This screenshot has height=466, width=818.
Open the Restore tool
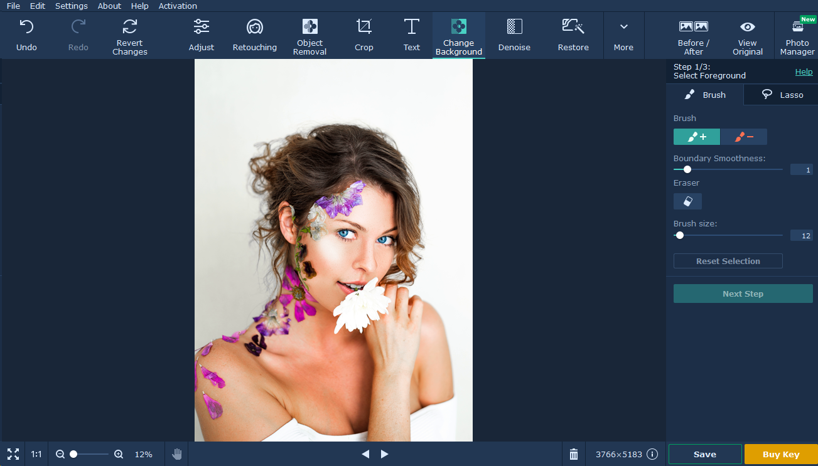click(x=573, y=36)
